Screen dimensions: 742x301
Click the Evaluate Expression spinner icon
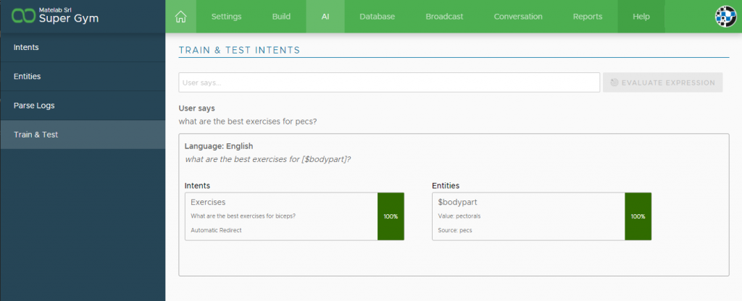click(614, 82)
